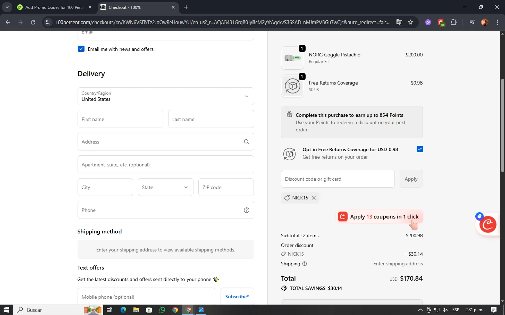Image resolution: width=505 pixels, height=315 pixels.
Task: Close the Add Promo Codes tab
Action: (90, 7)
